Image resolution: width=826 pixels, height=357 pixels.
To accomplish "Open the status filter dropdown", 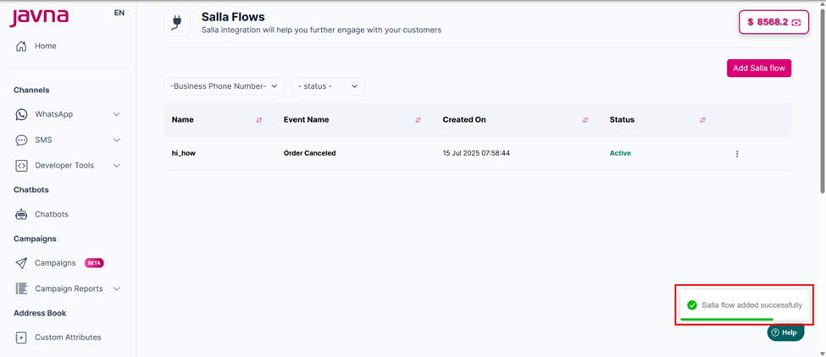I will point(328,86).
